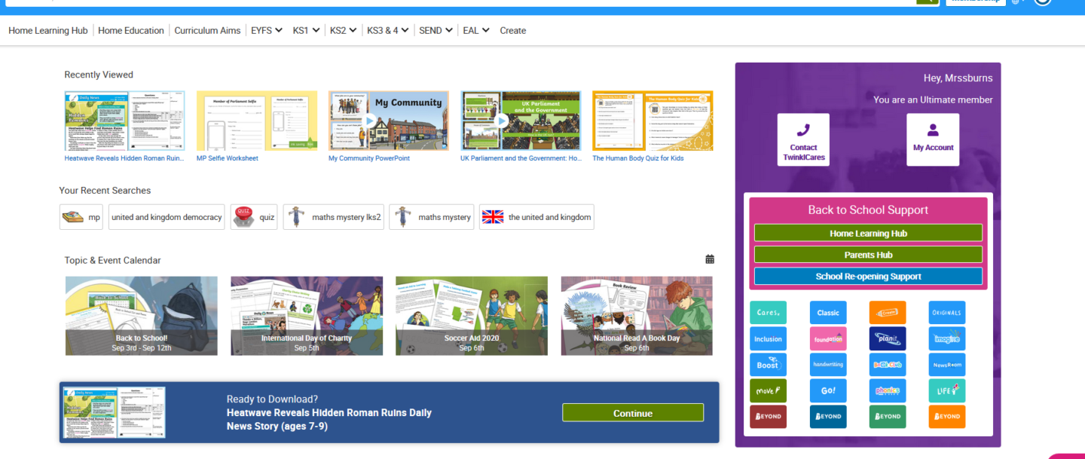Expand the EYFS dropdown menu
Screen dimensions: 1085x459
click(267, 30)
